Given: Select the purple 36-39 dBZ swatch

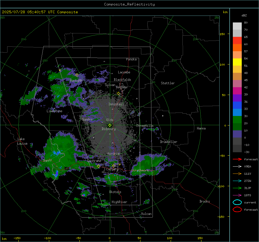Looking at the screenshot, I should (237, 98).
